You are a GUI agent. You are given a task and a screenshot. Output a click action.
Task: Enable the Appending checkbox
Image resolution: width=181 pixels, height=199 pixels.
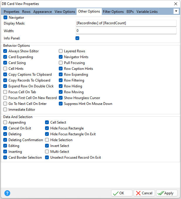pos(5,122)
